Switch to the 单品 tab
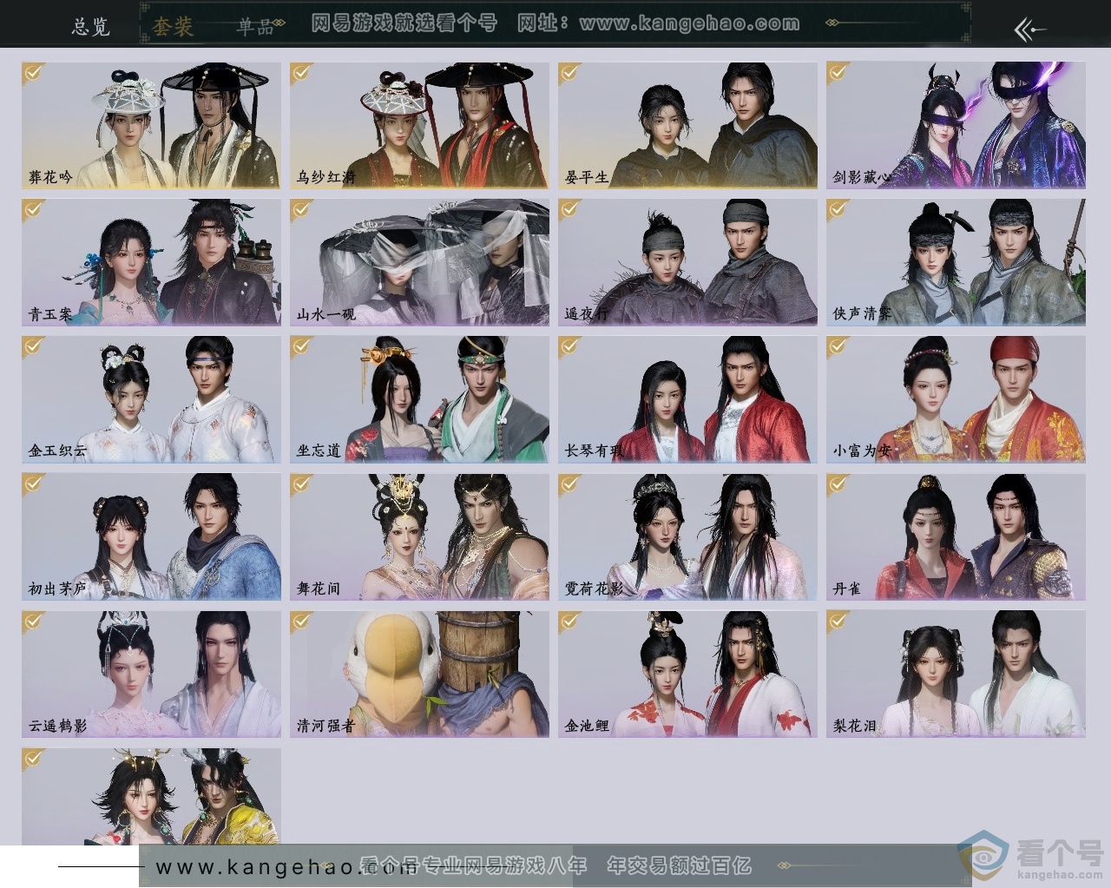The image size is (1111, 888). tap(255, 26)
